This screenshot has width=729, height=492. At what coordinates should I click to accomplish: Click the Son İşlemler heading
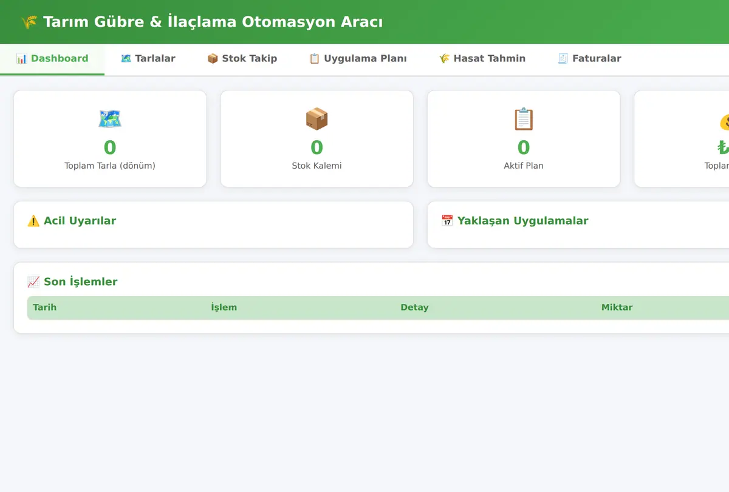pos(81,281)
